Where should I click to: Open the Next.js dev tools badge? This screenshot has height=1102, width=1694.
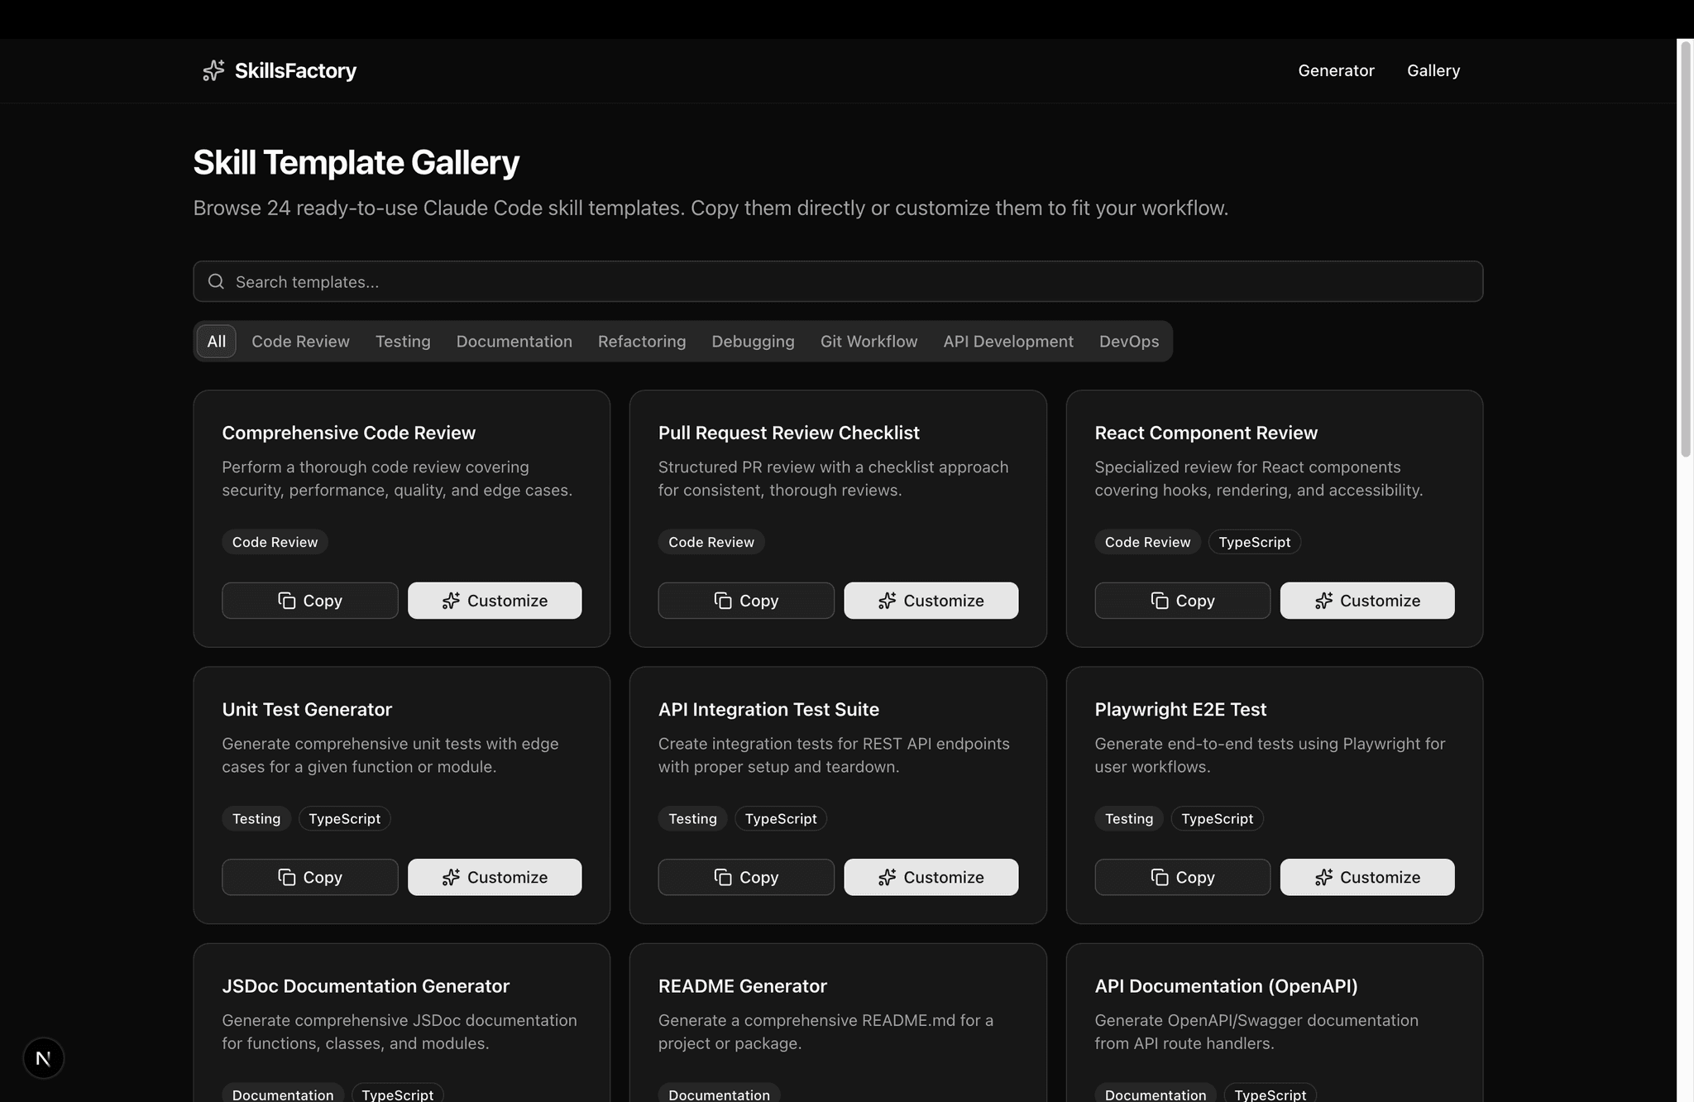[44, 1058]
